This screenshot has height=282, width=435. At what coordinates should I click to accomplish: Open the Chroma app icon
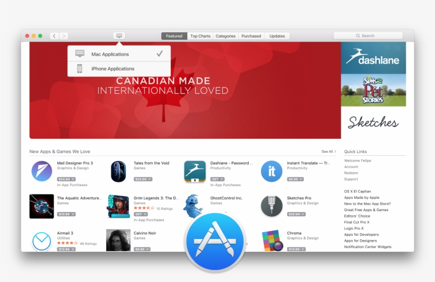[x=272, y=241]
